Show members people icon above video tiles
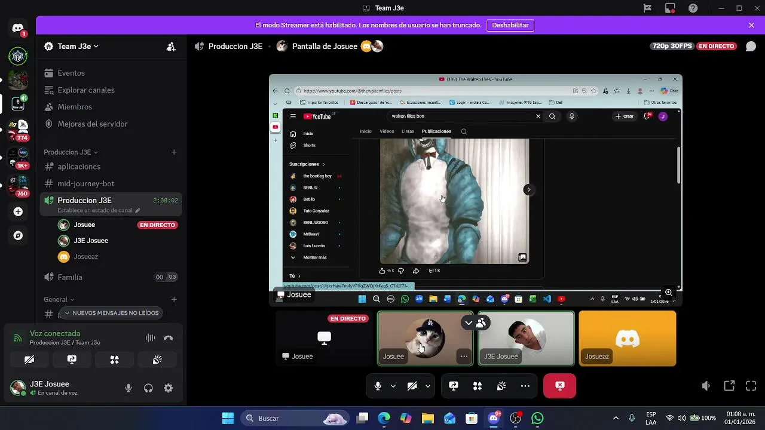The width and height of the screenshot is (765, 430). click(x=481, y=322)
